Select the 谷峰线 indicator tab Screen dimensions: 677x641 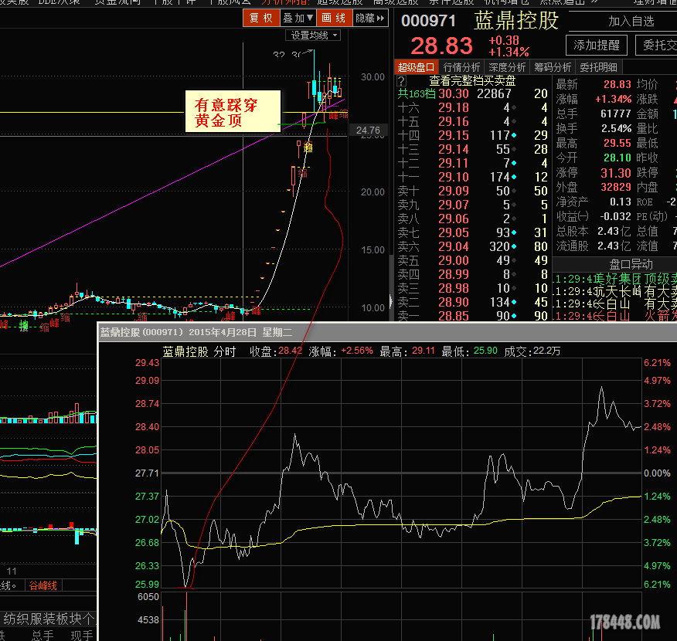43,585
